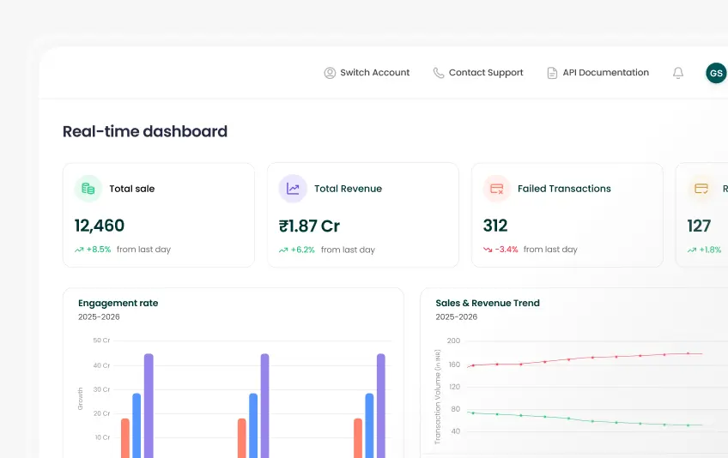Click the Growth axis title
Image resolution: width=728 pixels, height=458 pixels.
click(81, 399)
